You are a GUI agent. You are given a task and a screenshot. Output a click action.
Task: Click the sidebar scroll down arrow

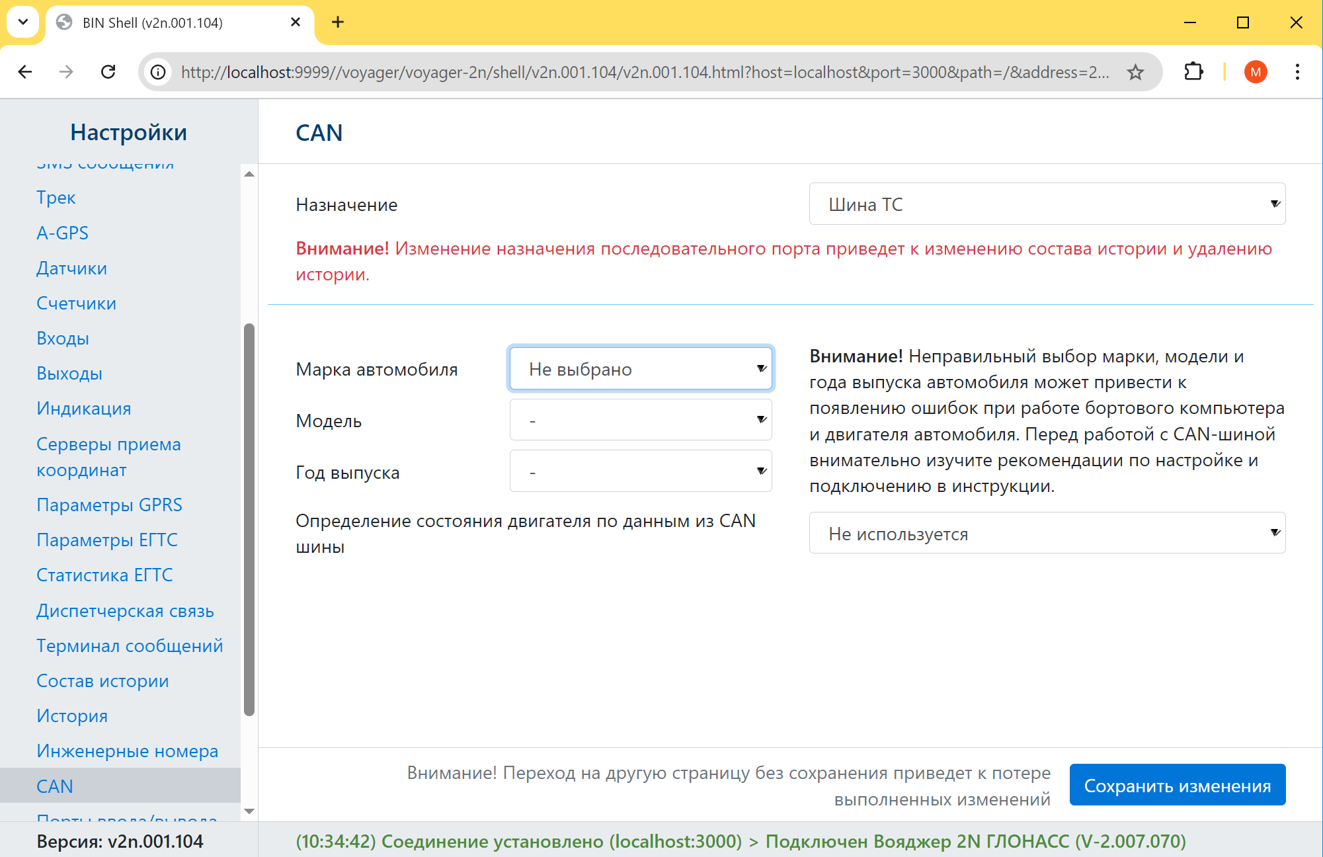click(x=249, y=811)
